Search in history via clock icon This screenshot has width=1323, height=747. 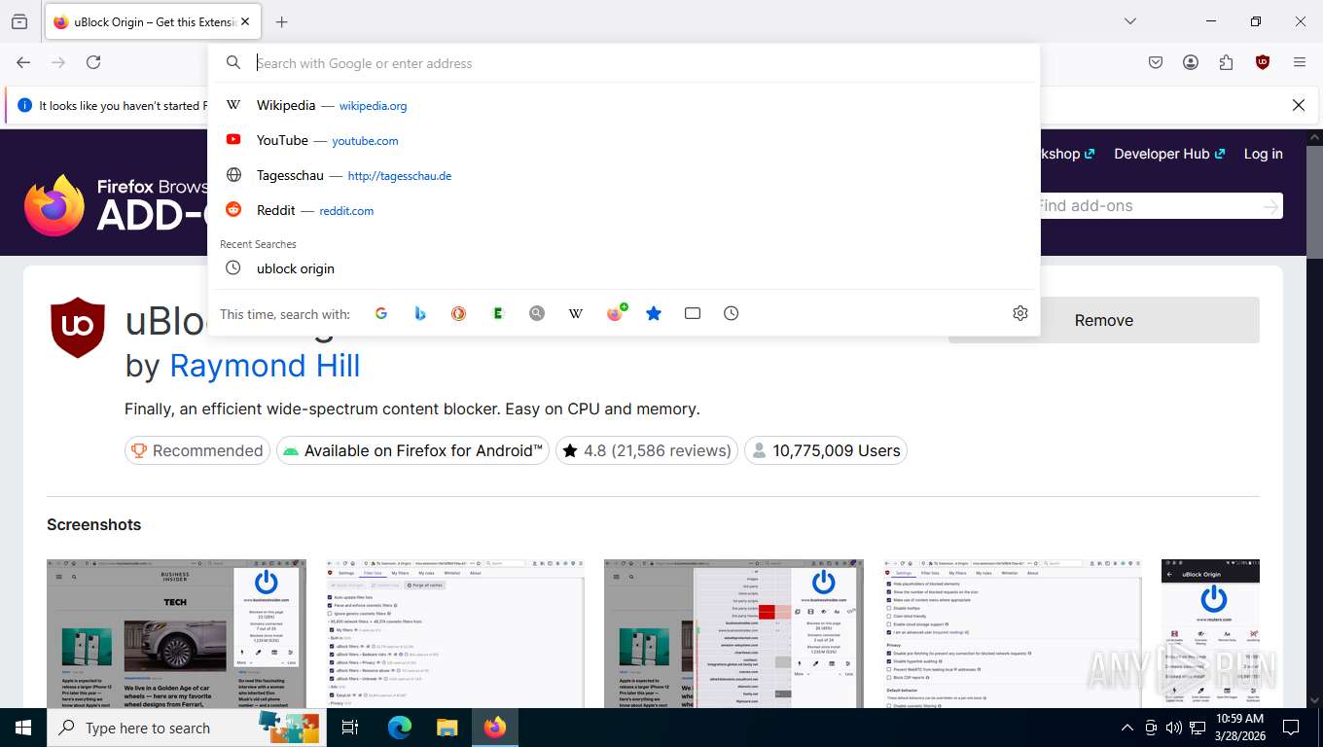pyautogui.click(x=732, y=313)
